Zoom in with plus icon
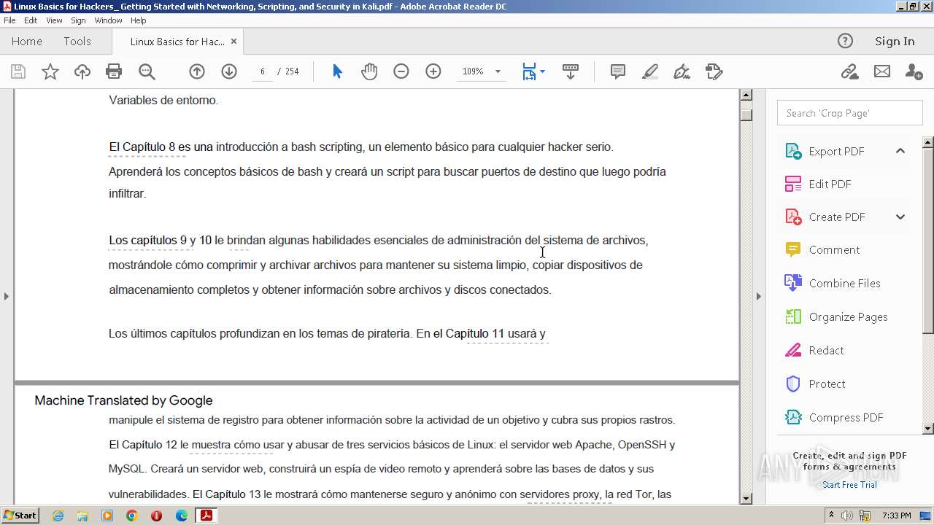The width and height of the screenshot is (934, 525). [x=433, y=71]
